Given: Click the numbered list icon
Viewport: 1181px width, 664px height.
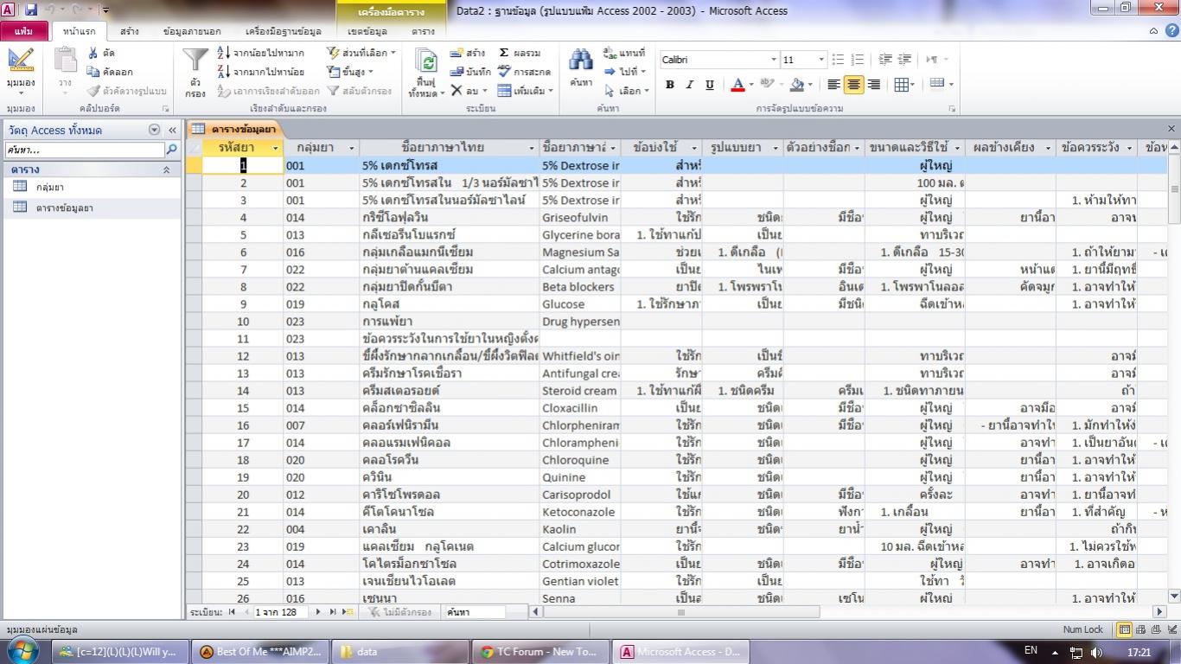Looking at the screenshot, I should click(858, 60).
